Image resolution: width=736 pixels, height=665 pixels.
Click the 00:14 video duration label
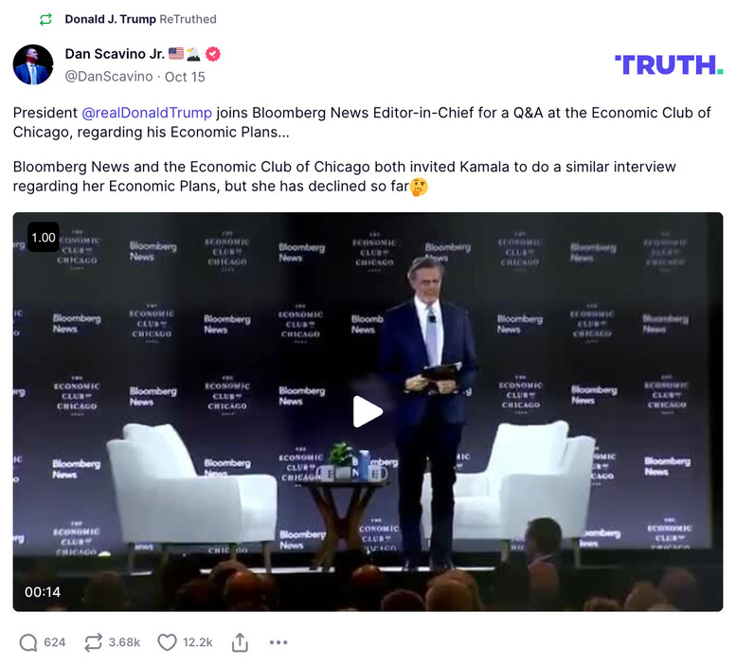43,592
